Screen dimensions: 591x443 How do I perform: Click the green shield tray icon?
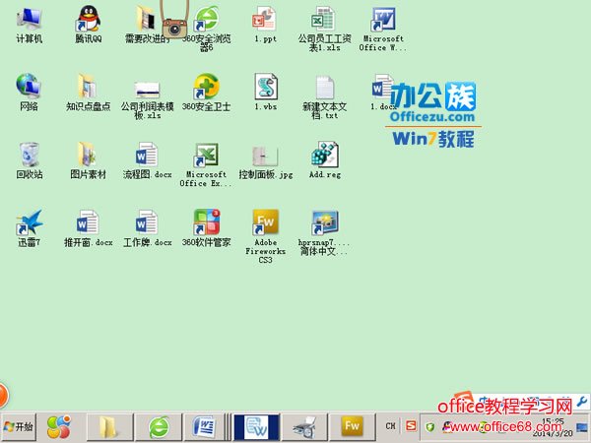pyautogui.click(x=429, y=427)
